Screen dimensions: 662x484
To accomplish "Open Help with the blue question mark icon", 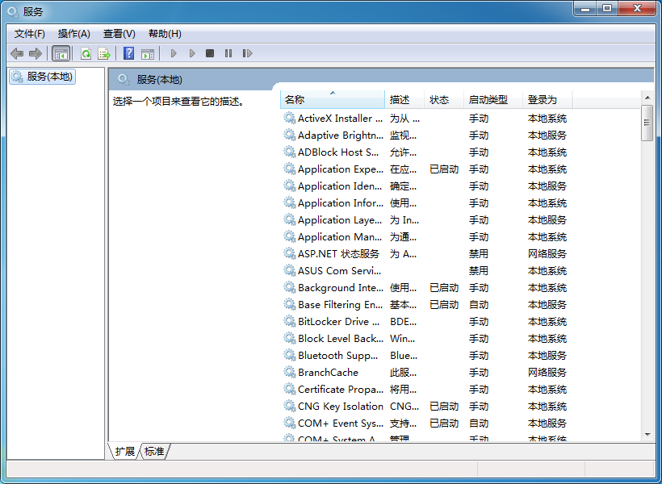I will click(x=128, y=53).
